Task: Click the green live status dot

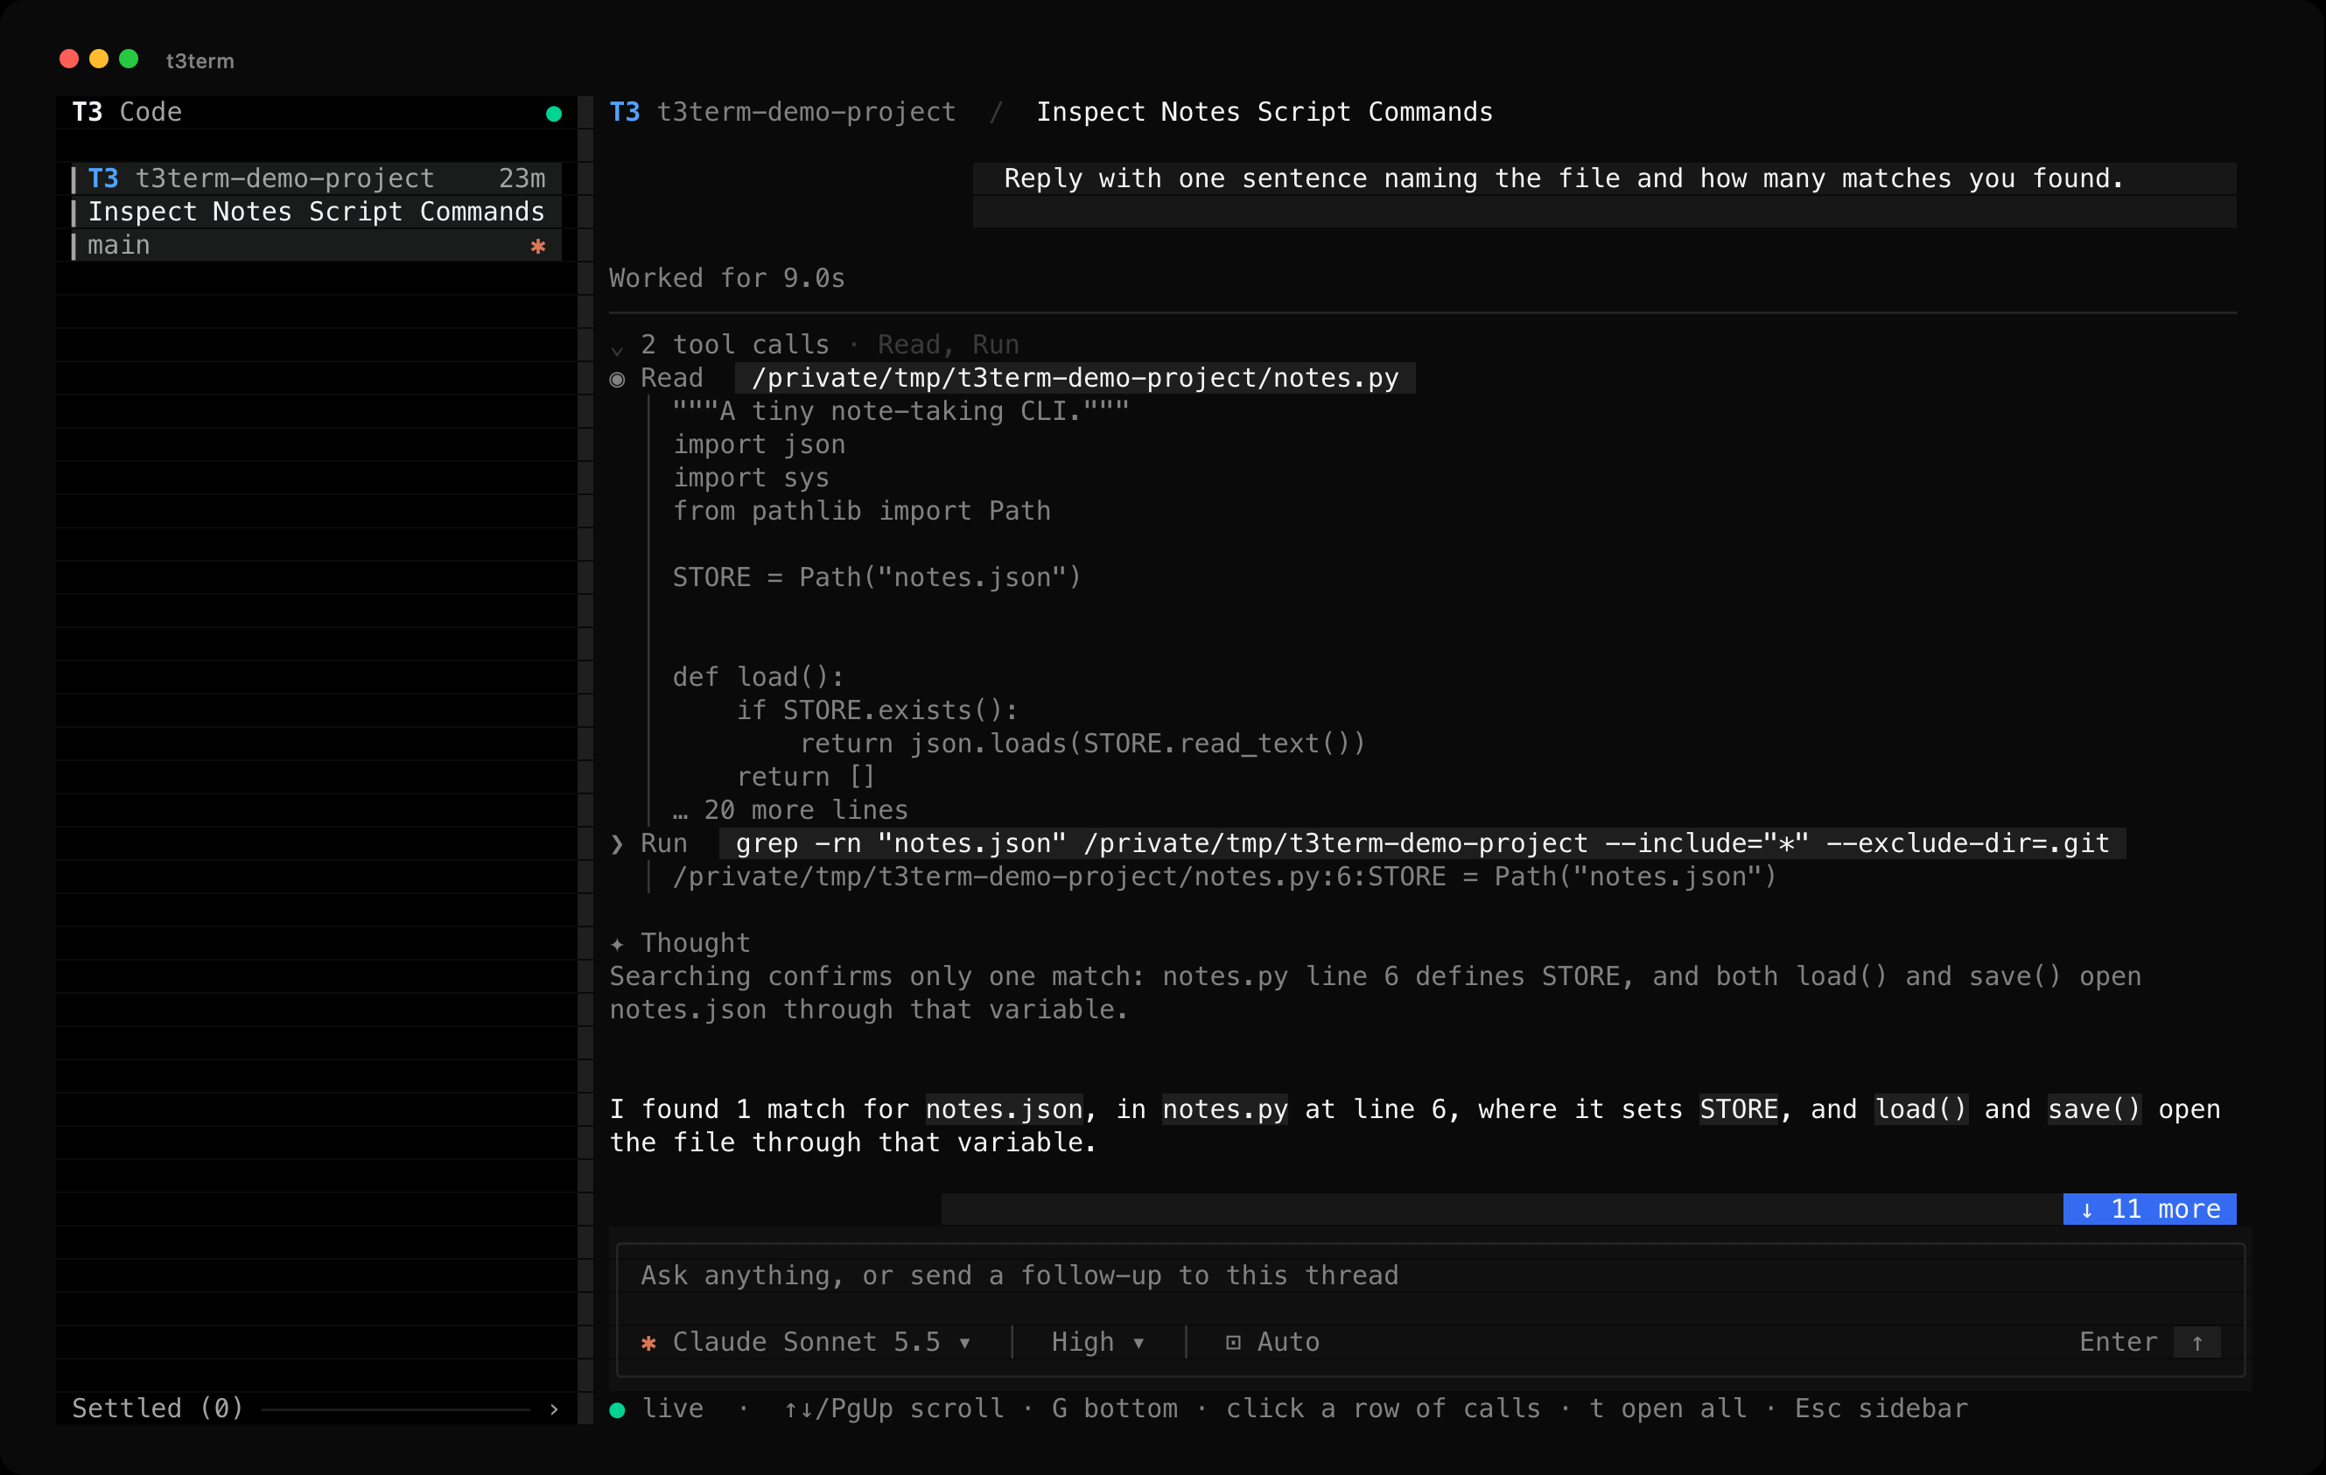Action: coord(617,1410)
